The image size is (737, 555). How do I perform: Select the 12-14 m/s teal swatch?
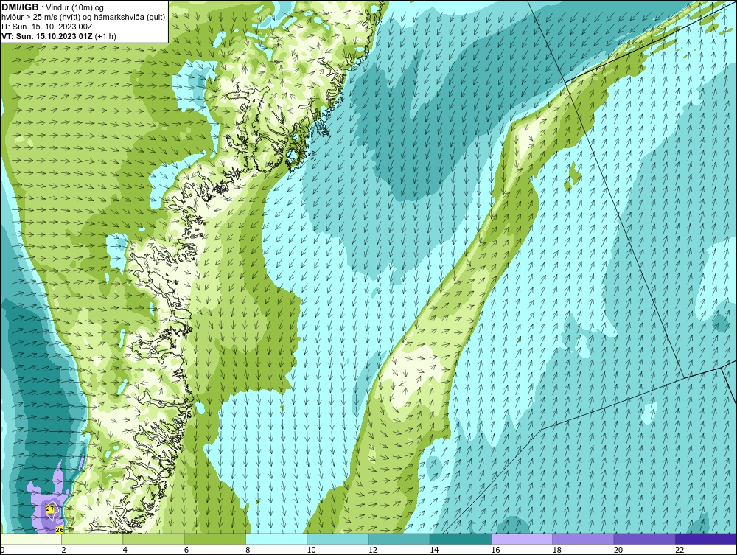click(399, 539)
